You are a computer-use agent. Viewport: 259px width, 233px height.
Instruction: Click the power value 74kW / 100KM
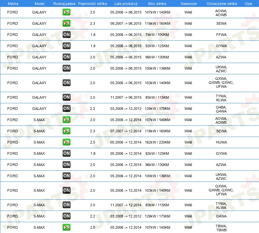pos(157,35)
